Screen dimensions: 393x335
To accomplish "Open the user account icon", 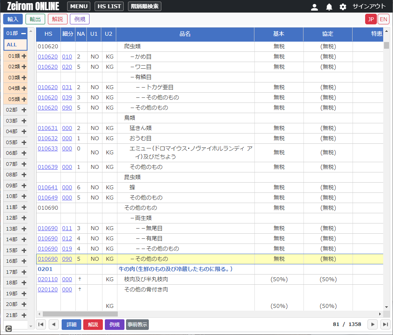I will tap(314, 7).
